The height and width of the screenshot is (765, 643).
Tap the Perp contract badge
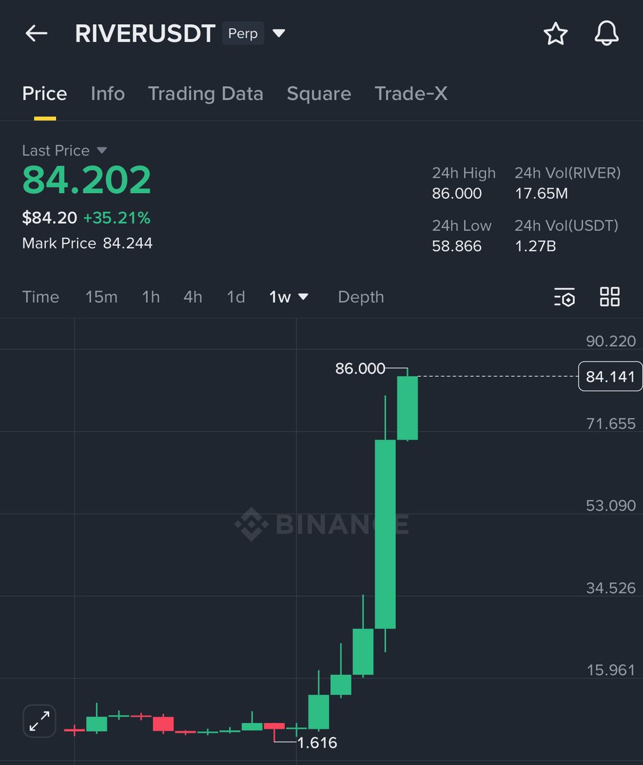[243, 33]
